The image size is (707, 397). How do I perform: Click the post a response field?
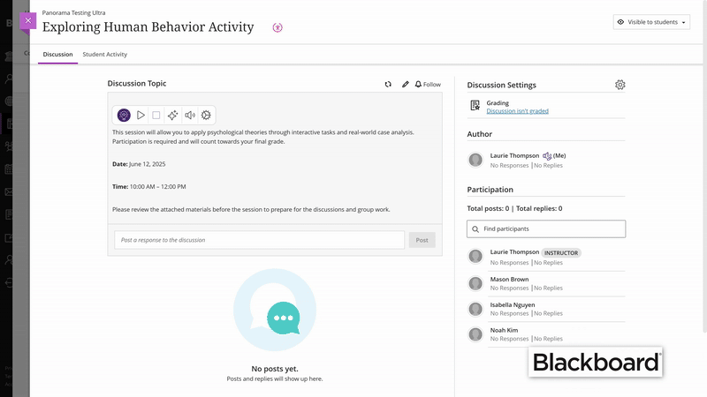coord(259,240)
